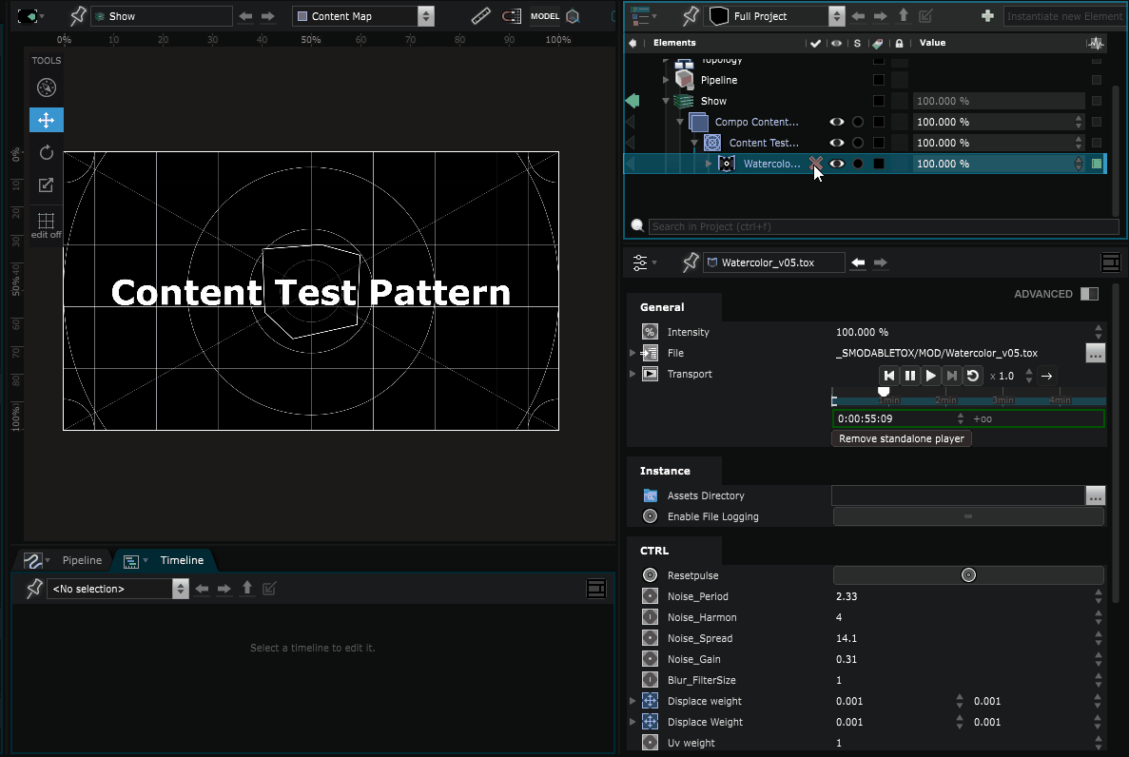Click the 0:00:55:09 timecode field
Viewport: 1129px width, 757px height.
point(898,418)
